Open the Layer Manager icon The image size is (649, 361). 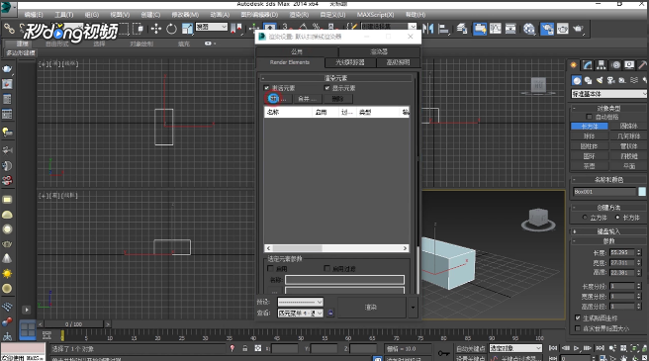click(462, 29)
